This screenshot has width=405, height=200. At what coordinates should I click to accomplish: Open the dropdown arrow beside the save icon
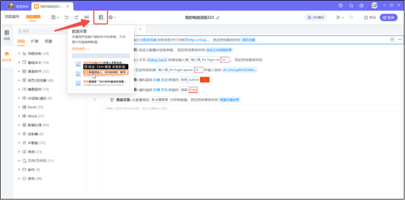(x=58, y=18)
